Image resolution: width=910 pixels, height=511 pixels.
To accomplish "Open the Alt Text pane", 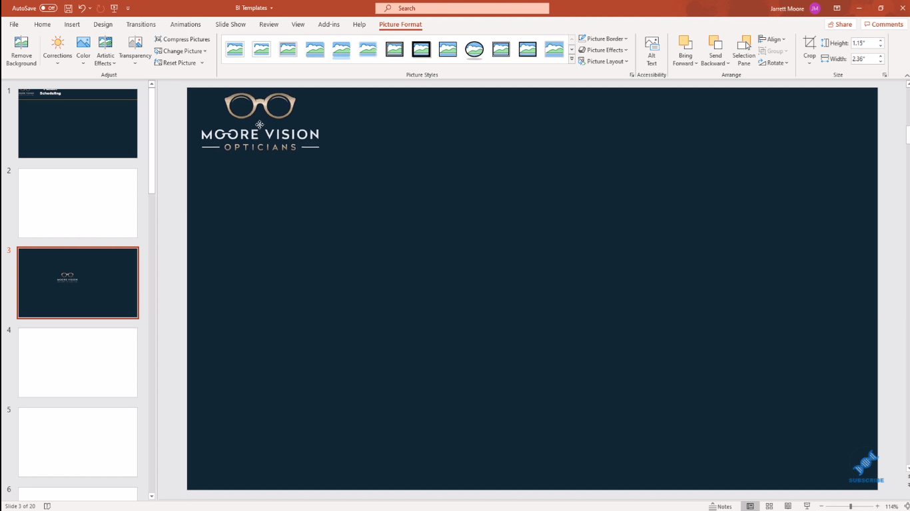I will tap(652, 51).
